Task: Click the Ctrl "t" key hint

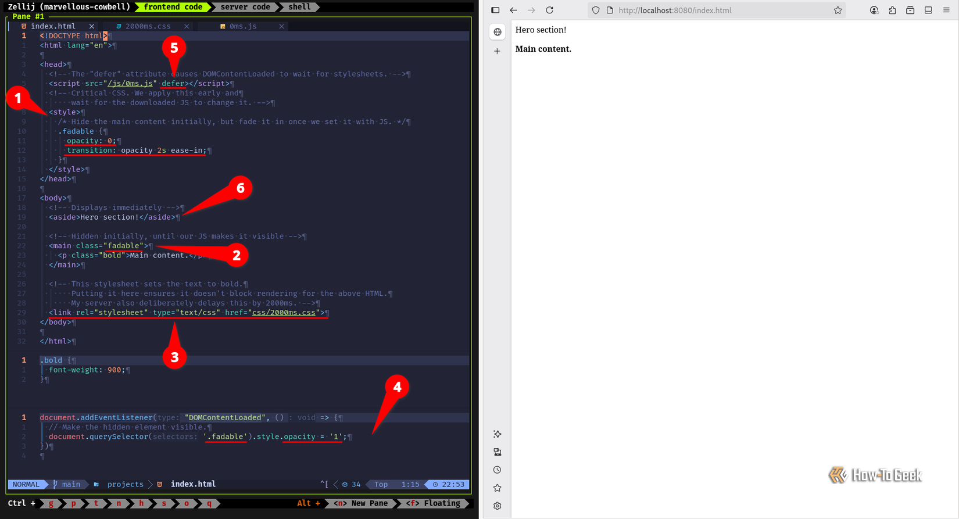Action: click(96, 503)
